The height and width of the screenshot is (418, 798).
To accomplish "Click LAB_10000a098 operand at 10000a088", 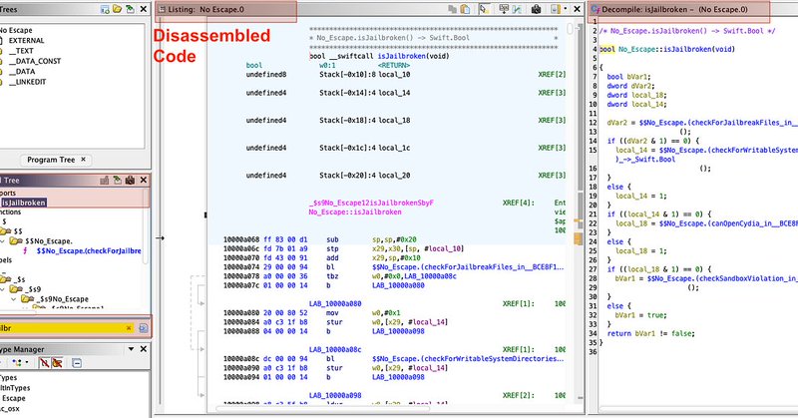I will [398, 331].
